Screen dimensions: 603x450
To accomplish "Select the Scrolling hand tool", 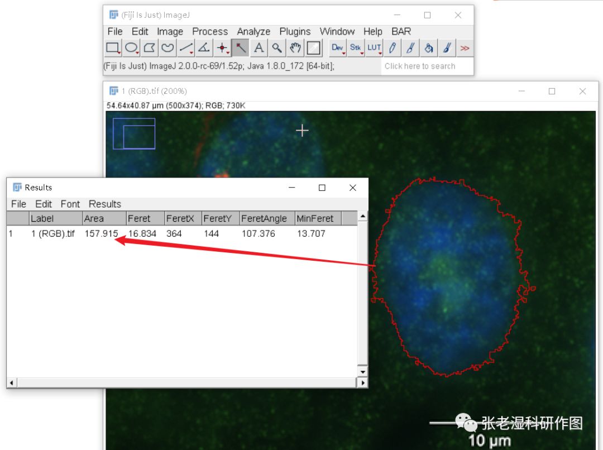I will 295,48.
